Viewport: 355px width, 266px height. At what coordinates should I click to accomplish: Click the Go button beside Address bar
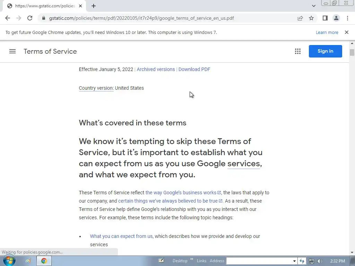(x=302, y=261)
